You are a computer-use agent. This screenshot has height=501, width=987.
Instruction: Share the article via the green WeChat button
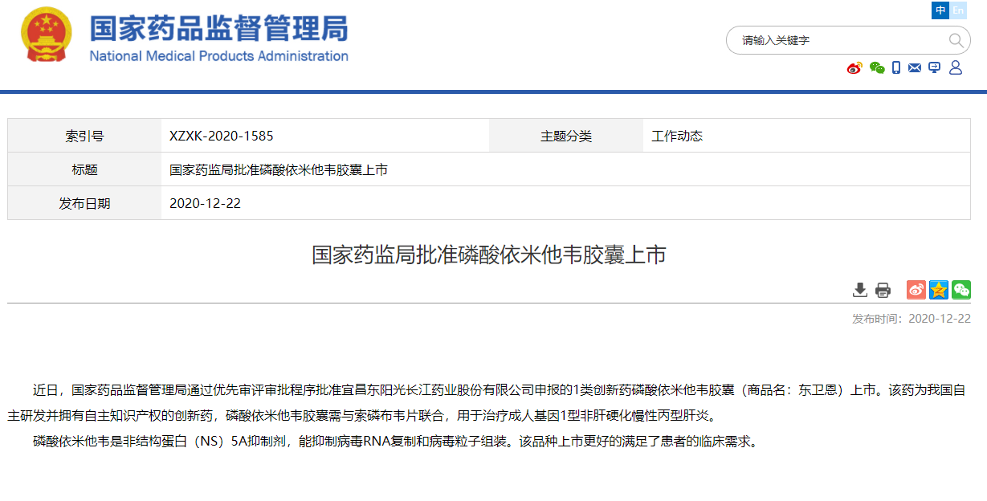pyautogui.click(x=961, y=290)
